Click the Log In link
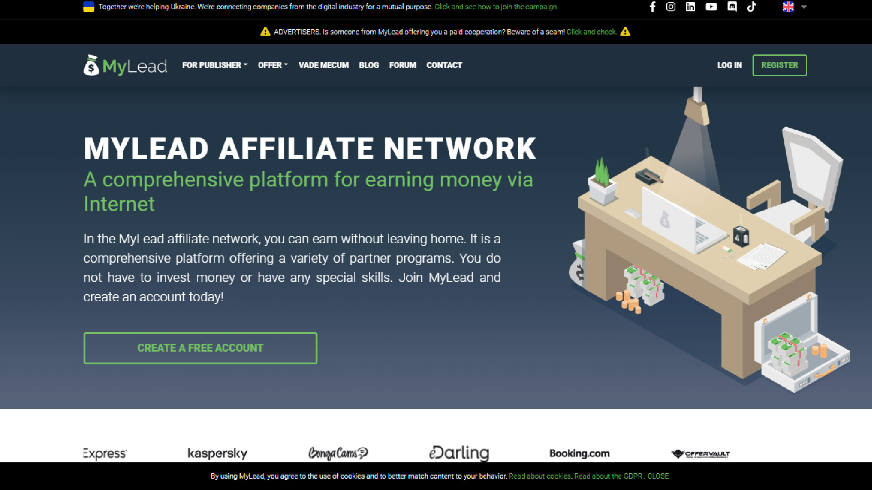872x490 pixels. (729, 65)
